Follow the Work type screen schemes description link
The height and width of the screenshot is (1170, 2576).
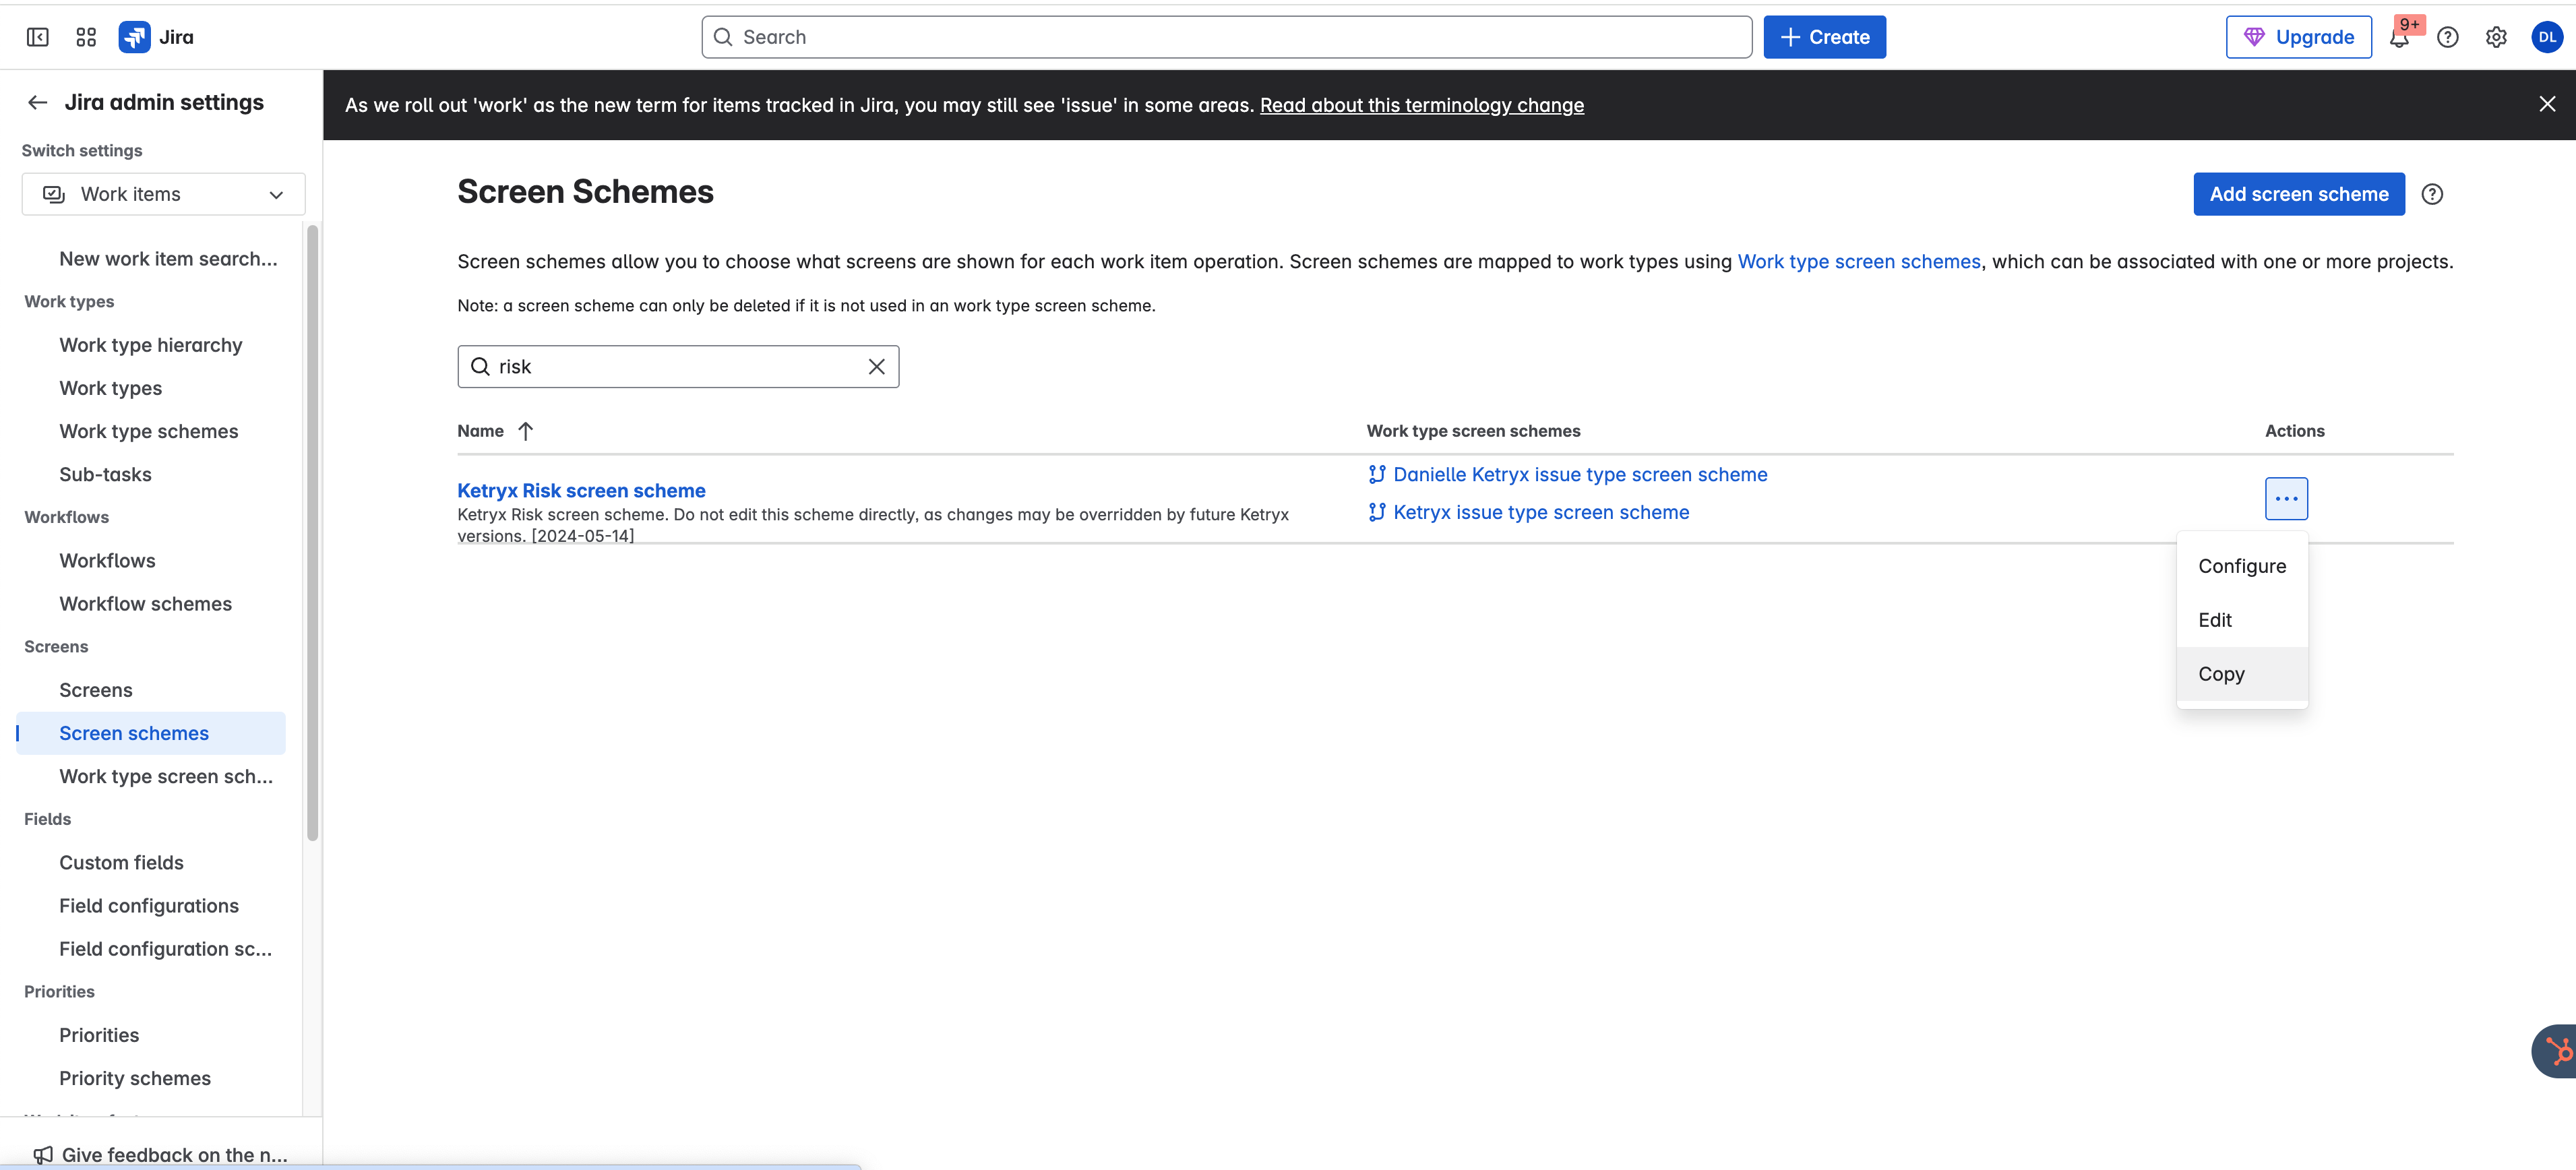1858,262
